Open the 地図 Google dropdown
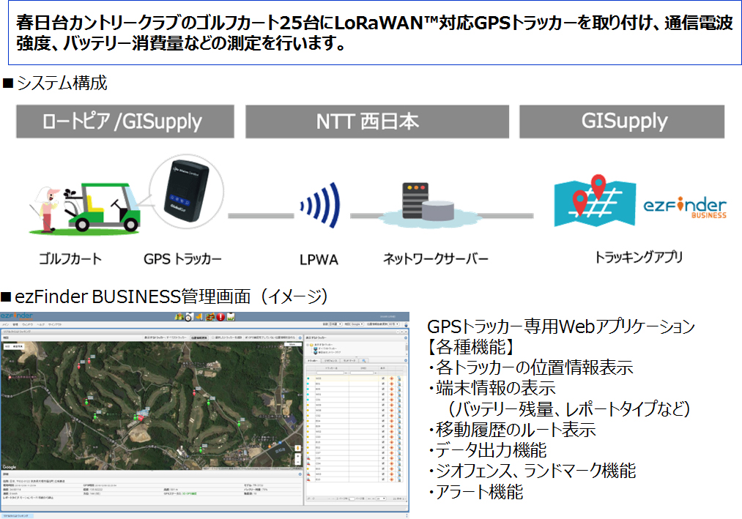The width and height of the screenshot is (742, 519). [x=357, y=324]
